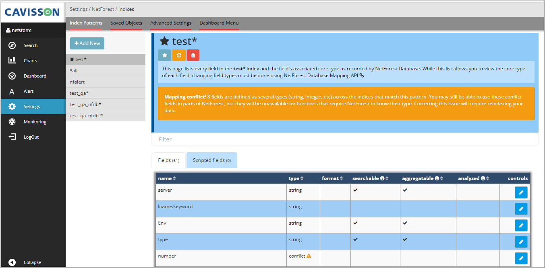The image size is (545, 268).
Task: Edit the lname.keyword field
Action: pyautogui.click(x=521, y=209)
